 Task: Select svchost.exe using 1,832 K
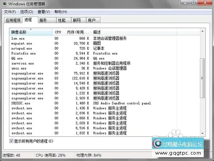click(104, 133)
